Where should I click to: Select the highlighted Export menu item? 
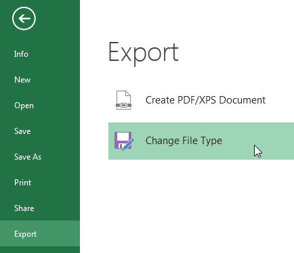[x=40, y=233]
